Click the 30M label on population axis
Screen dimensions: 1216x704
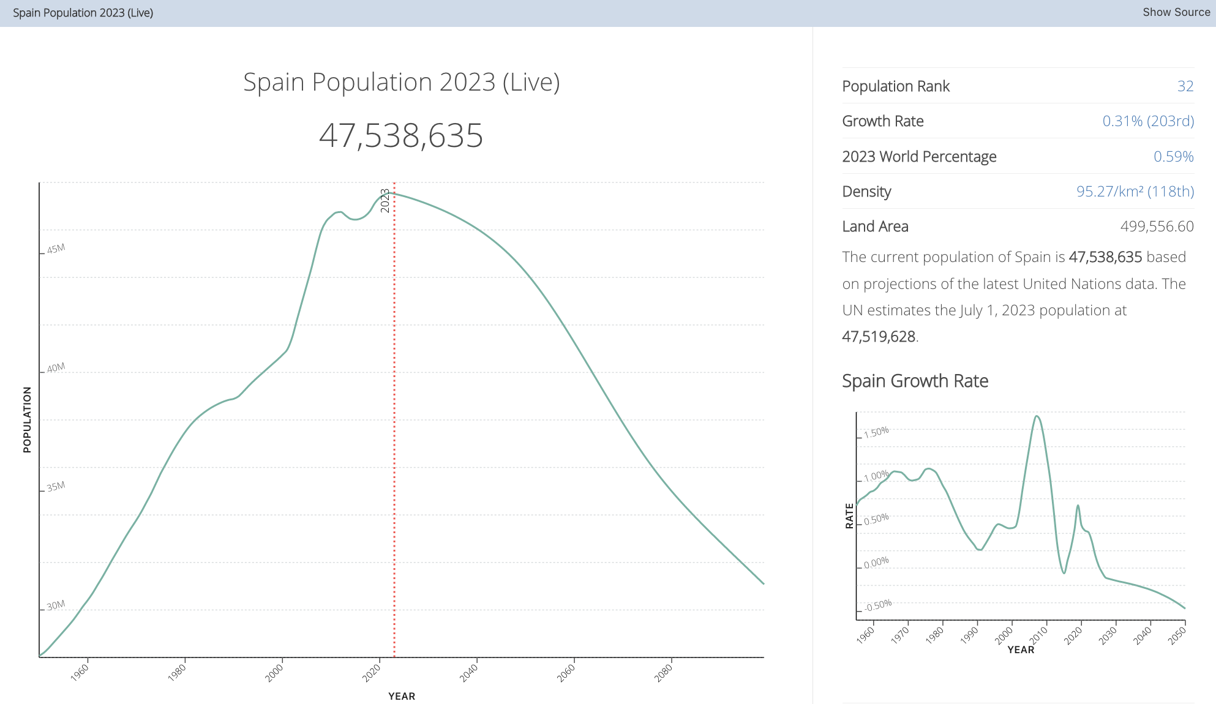coord(56,605)
